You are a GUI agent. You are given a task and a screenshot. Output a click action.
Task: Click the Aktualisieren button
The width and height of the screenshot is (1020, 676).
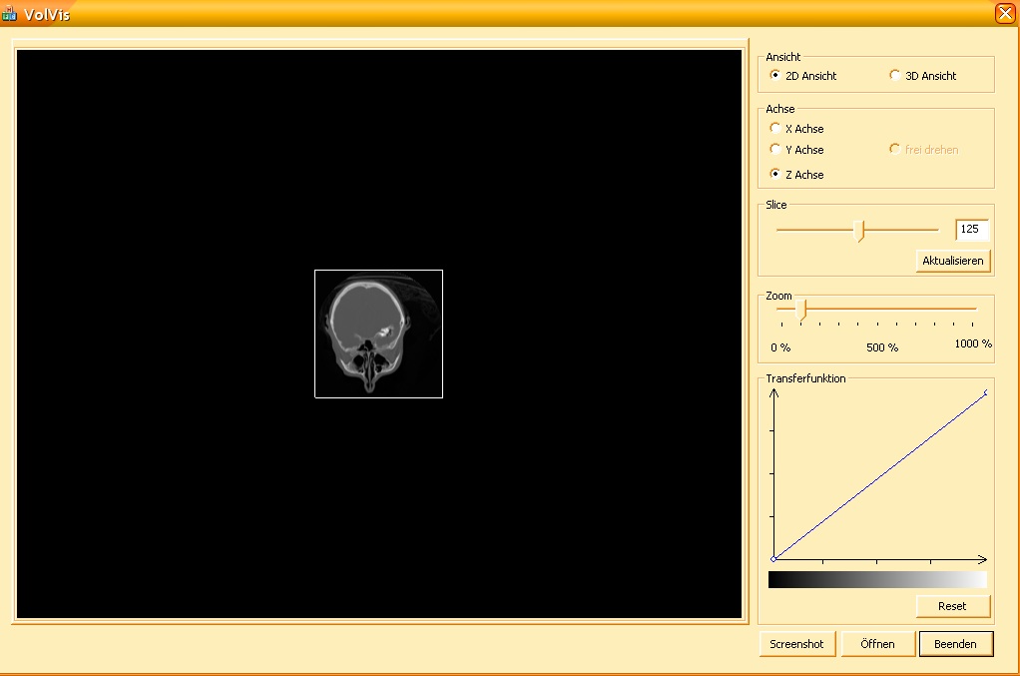[953, 261]
